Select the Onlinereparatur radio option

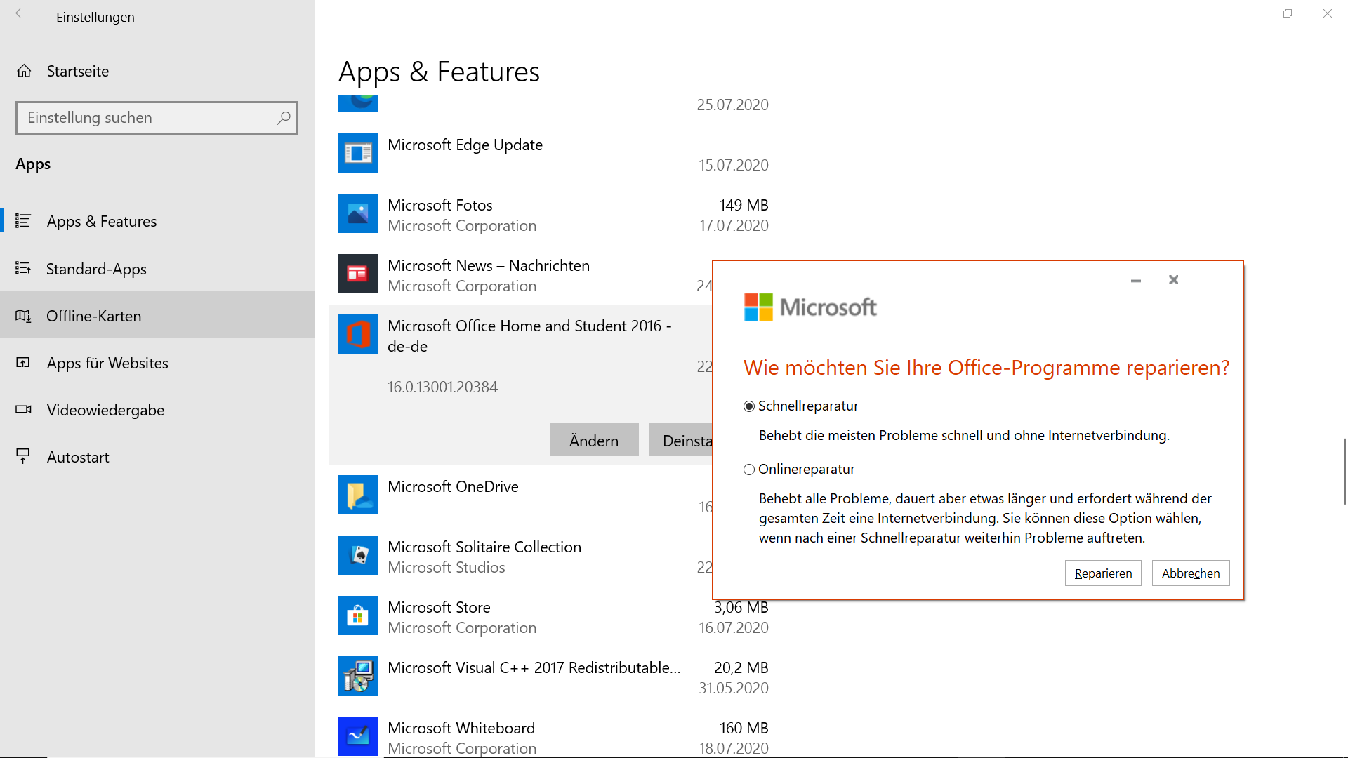point(749,470)
